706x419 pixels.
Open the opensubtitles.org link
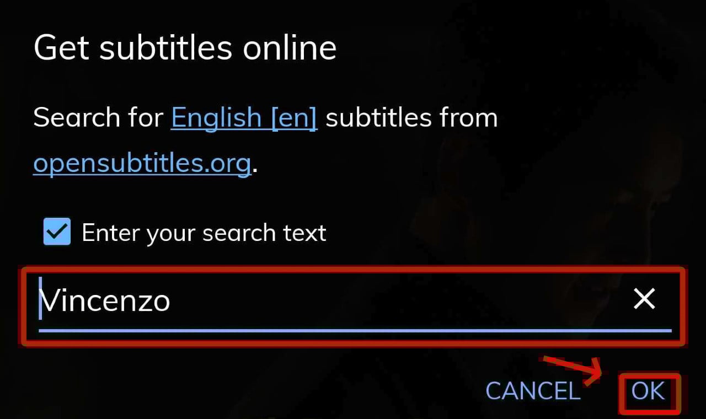pos(142,164)
